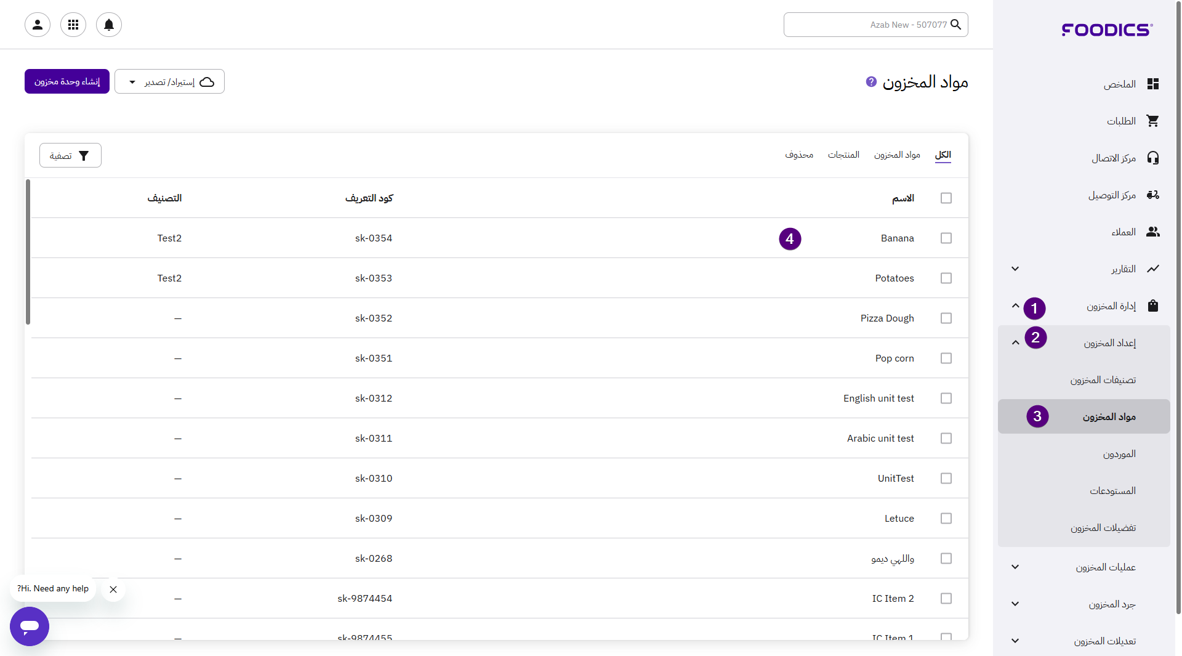Click the call center headset icon
Screen dimensions: 1182x656
click(x=1153, y=158)
